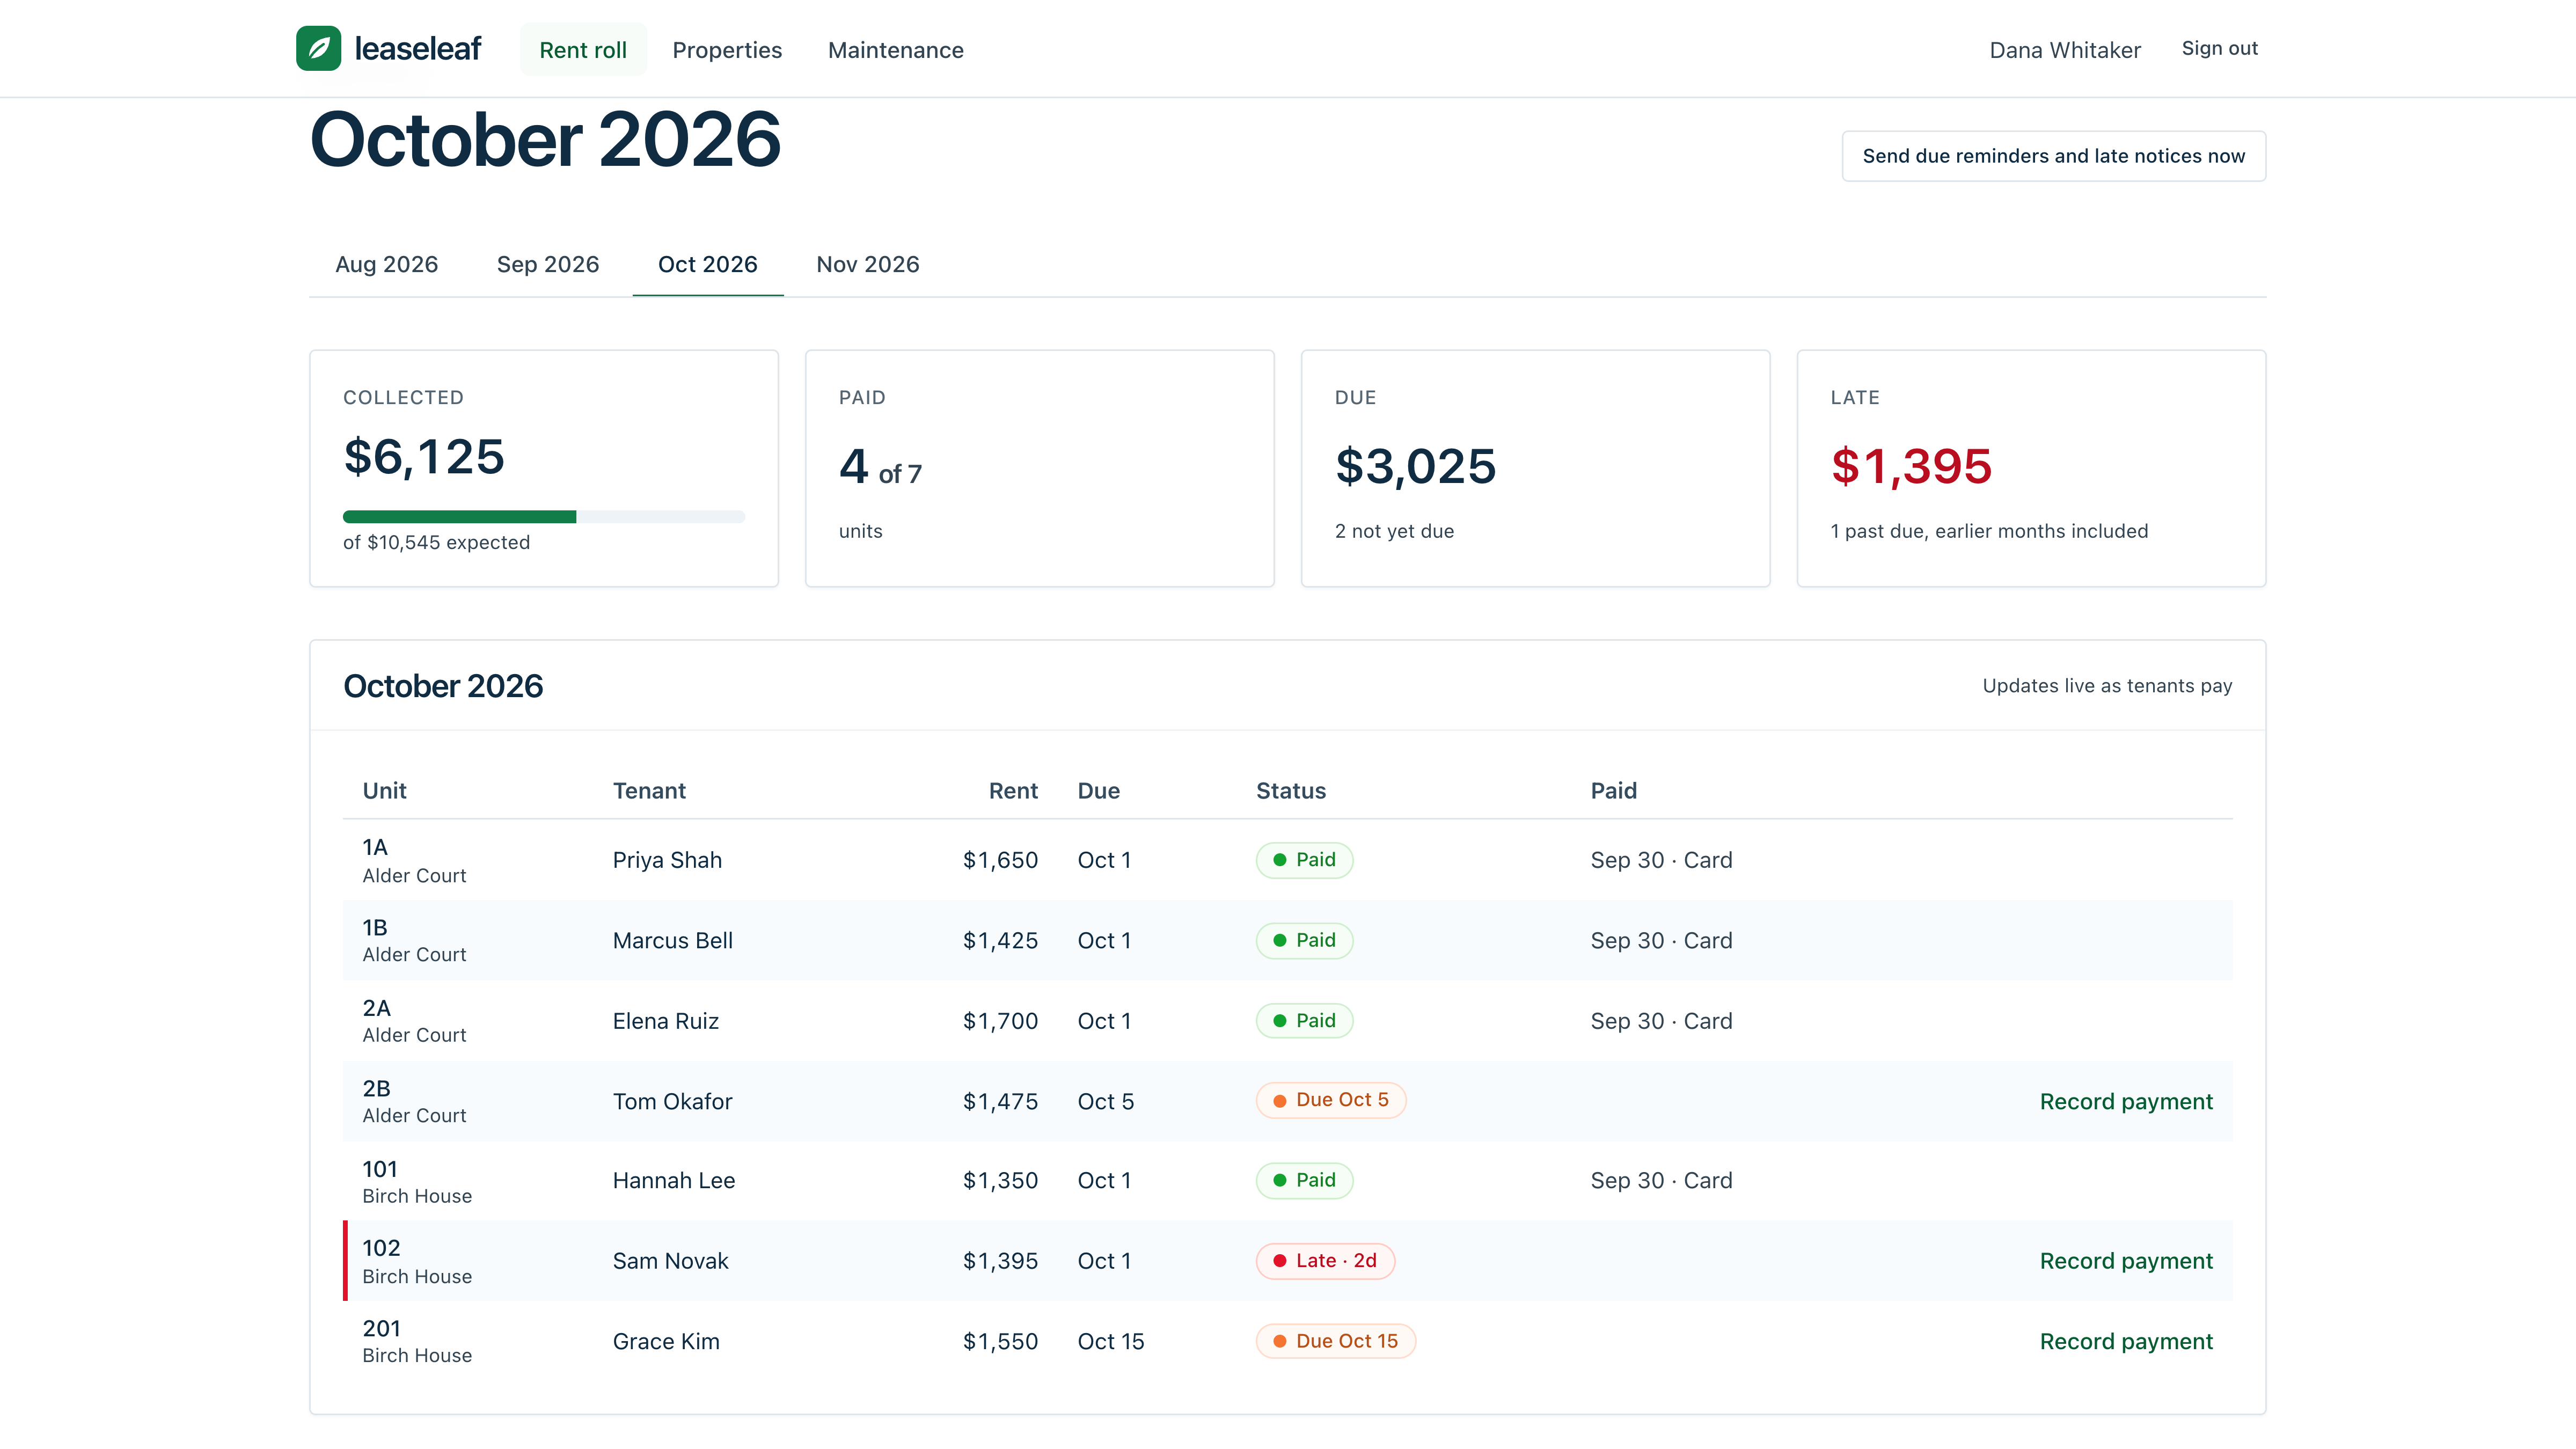Click unit 101 Birch House
Image resolution: width=2576 pixels, height=1449 pixels.
click(417, 1181)
